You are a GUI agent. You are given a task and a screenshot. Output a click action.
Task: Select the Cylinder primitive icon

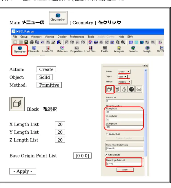tap(117, 89)
